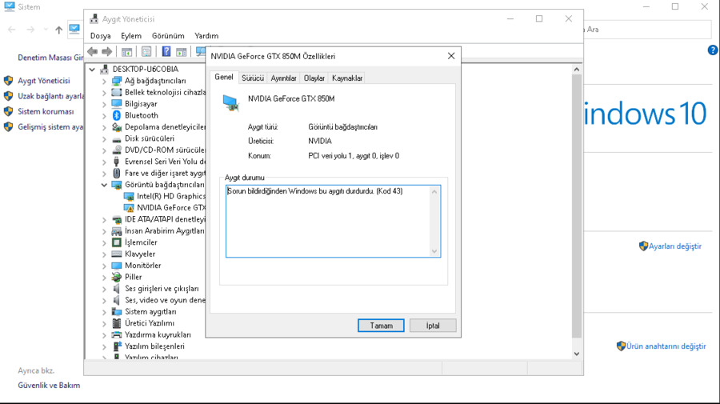Click the Monitörler monitor icon
The height and width of the screenshot is (404, 720).
pyautogui.click(x=117, y=266)
